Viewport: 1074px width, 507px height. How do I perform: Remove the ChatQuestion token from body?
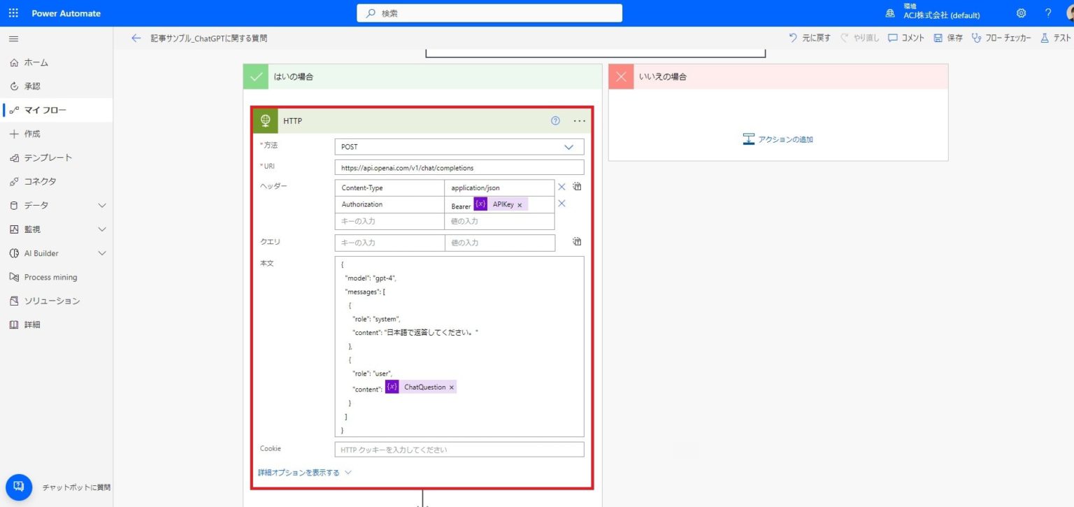click(x=452, y=387)
